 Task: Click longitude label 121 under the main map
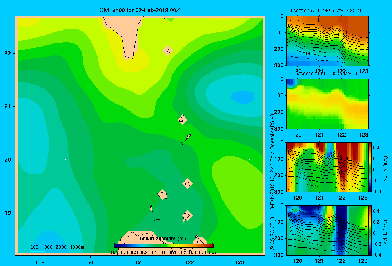coord(140,262)
